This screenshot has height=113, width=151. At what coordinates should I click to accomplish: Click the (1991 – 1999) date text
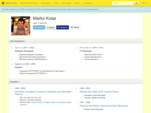coord(85,102)
